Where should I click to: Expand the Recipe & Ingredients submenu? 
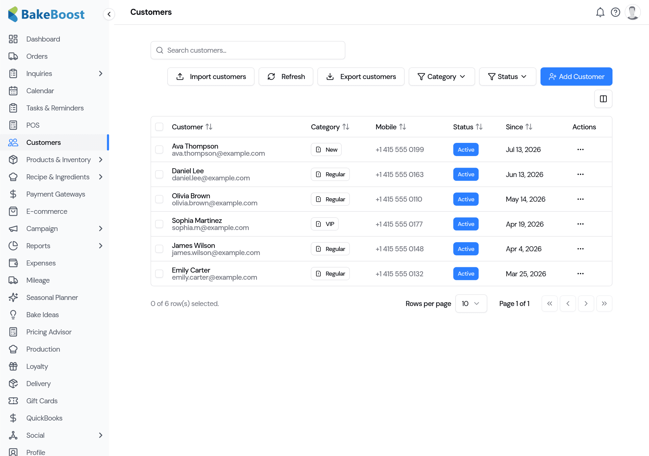(x=100, y=177)
